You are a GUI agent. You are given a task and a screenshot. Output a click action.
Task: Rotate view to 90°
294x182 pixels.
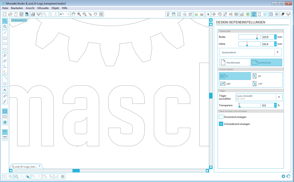pyautogui.click(x=266, y=76)
